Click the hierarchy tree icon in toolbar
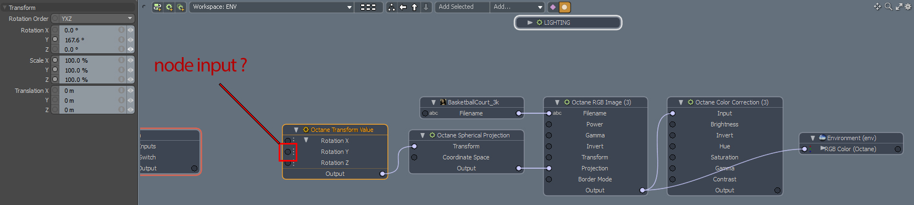The height and width of the screenshot is (205, 914). pos(391,7)
